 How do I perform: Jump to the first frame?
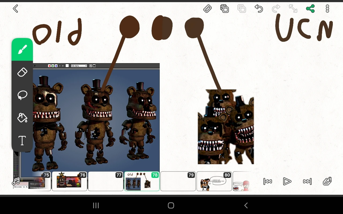[268, 181]
